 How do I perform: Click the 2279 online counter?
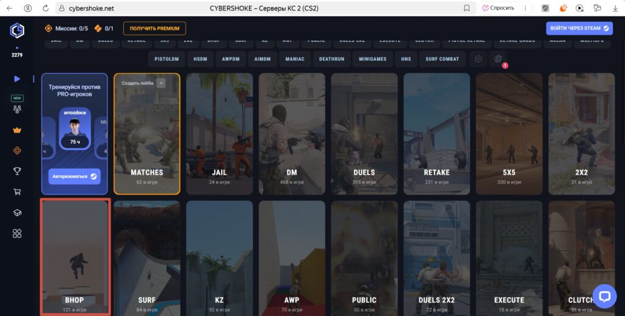pyautogui.click(x=17, y=55)
